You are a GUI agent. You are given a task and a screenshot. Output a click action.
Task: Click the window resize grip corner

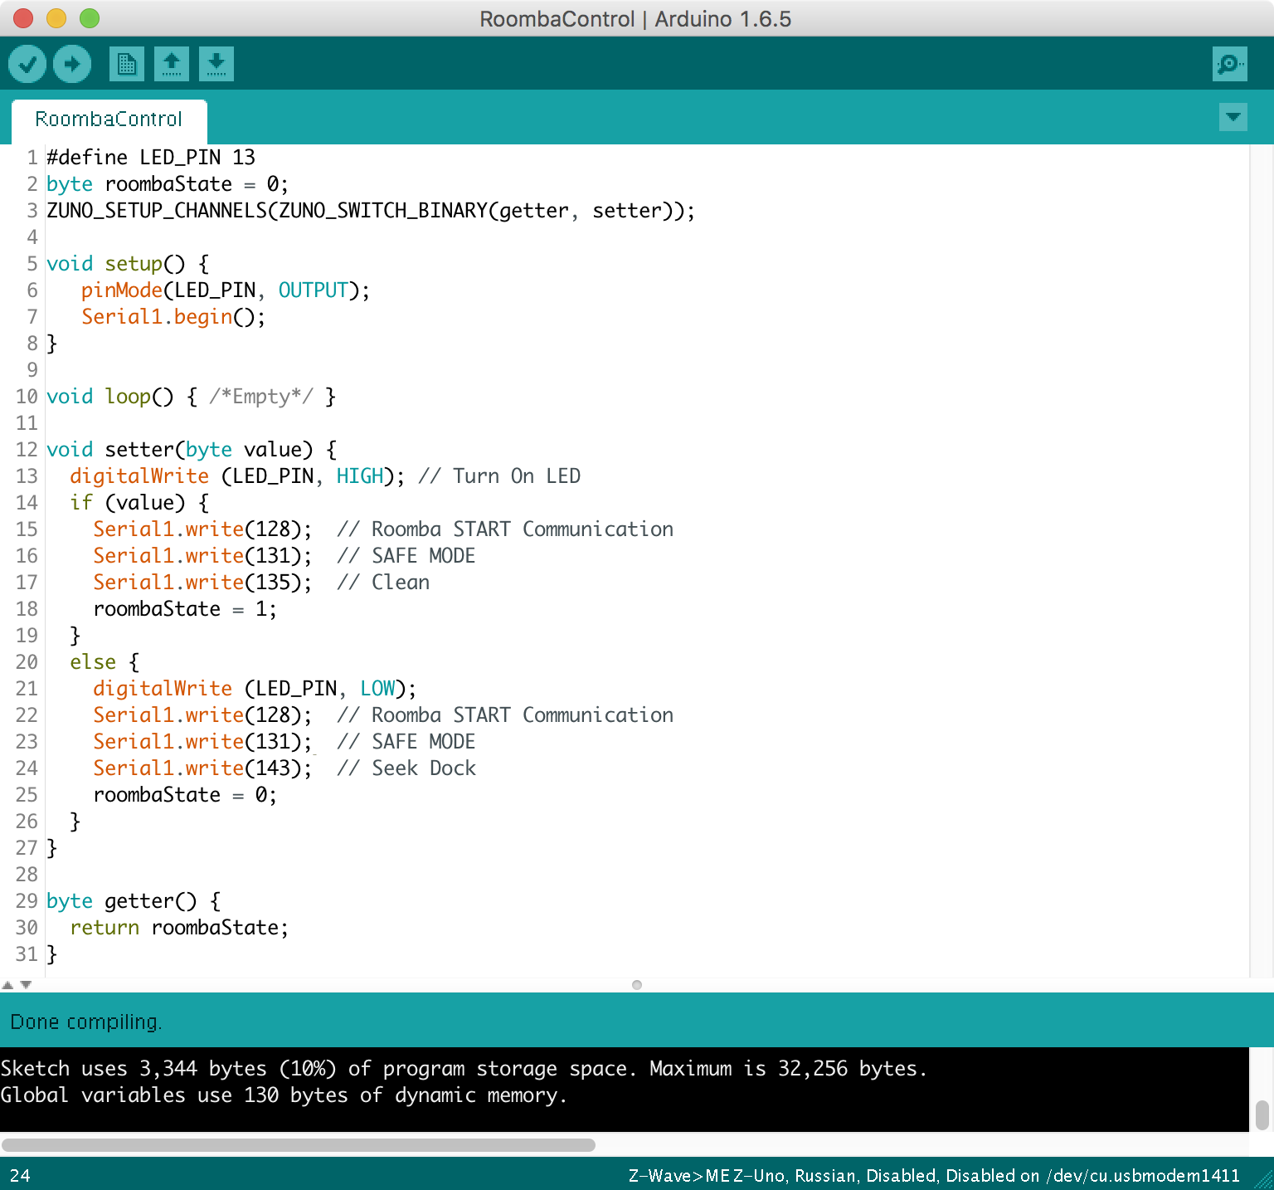[x=1263, y=1180]
